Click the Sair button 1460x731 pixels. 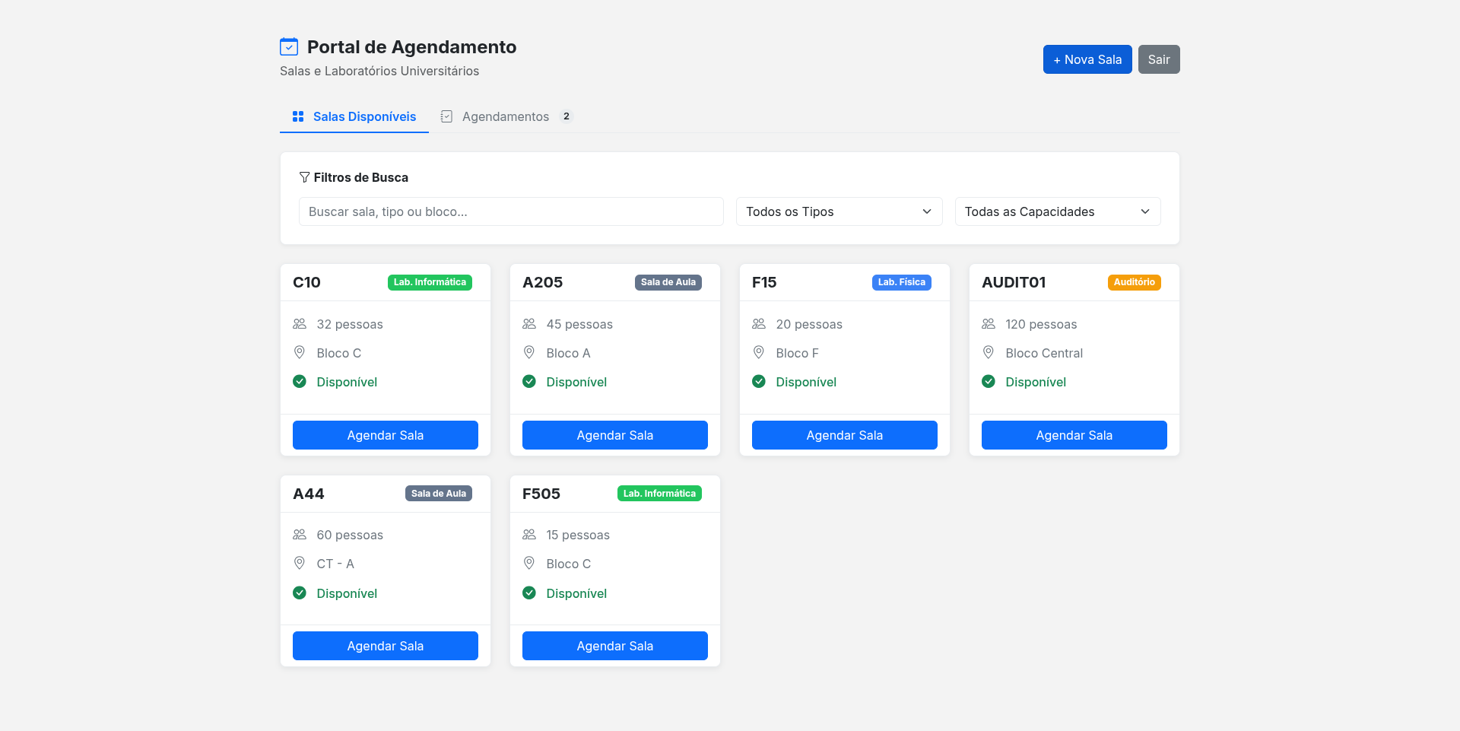pyautogui.click(x=1159, y=59)
